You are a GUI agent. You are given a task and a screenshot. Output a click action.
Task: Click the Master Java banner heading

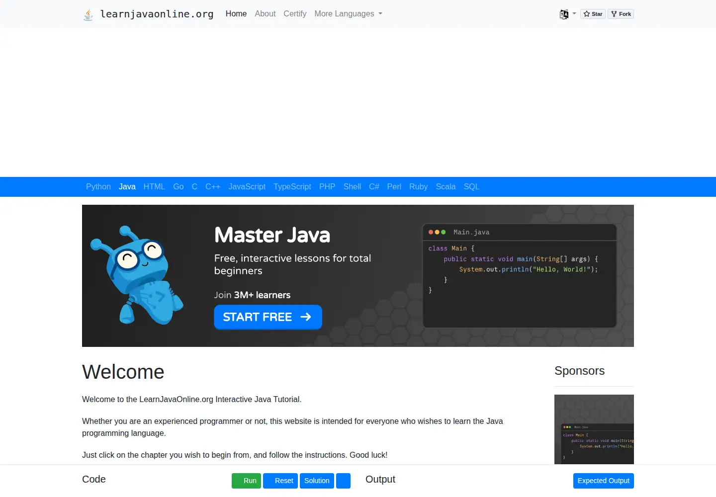pos(272,235)
